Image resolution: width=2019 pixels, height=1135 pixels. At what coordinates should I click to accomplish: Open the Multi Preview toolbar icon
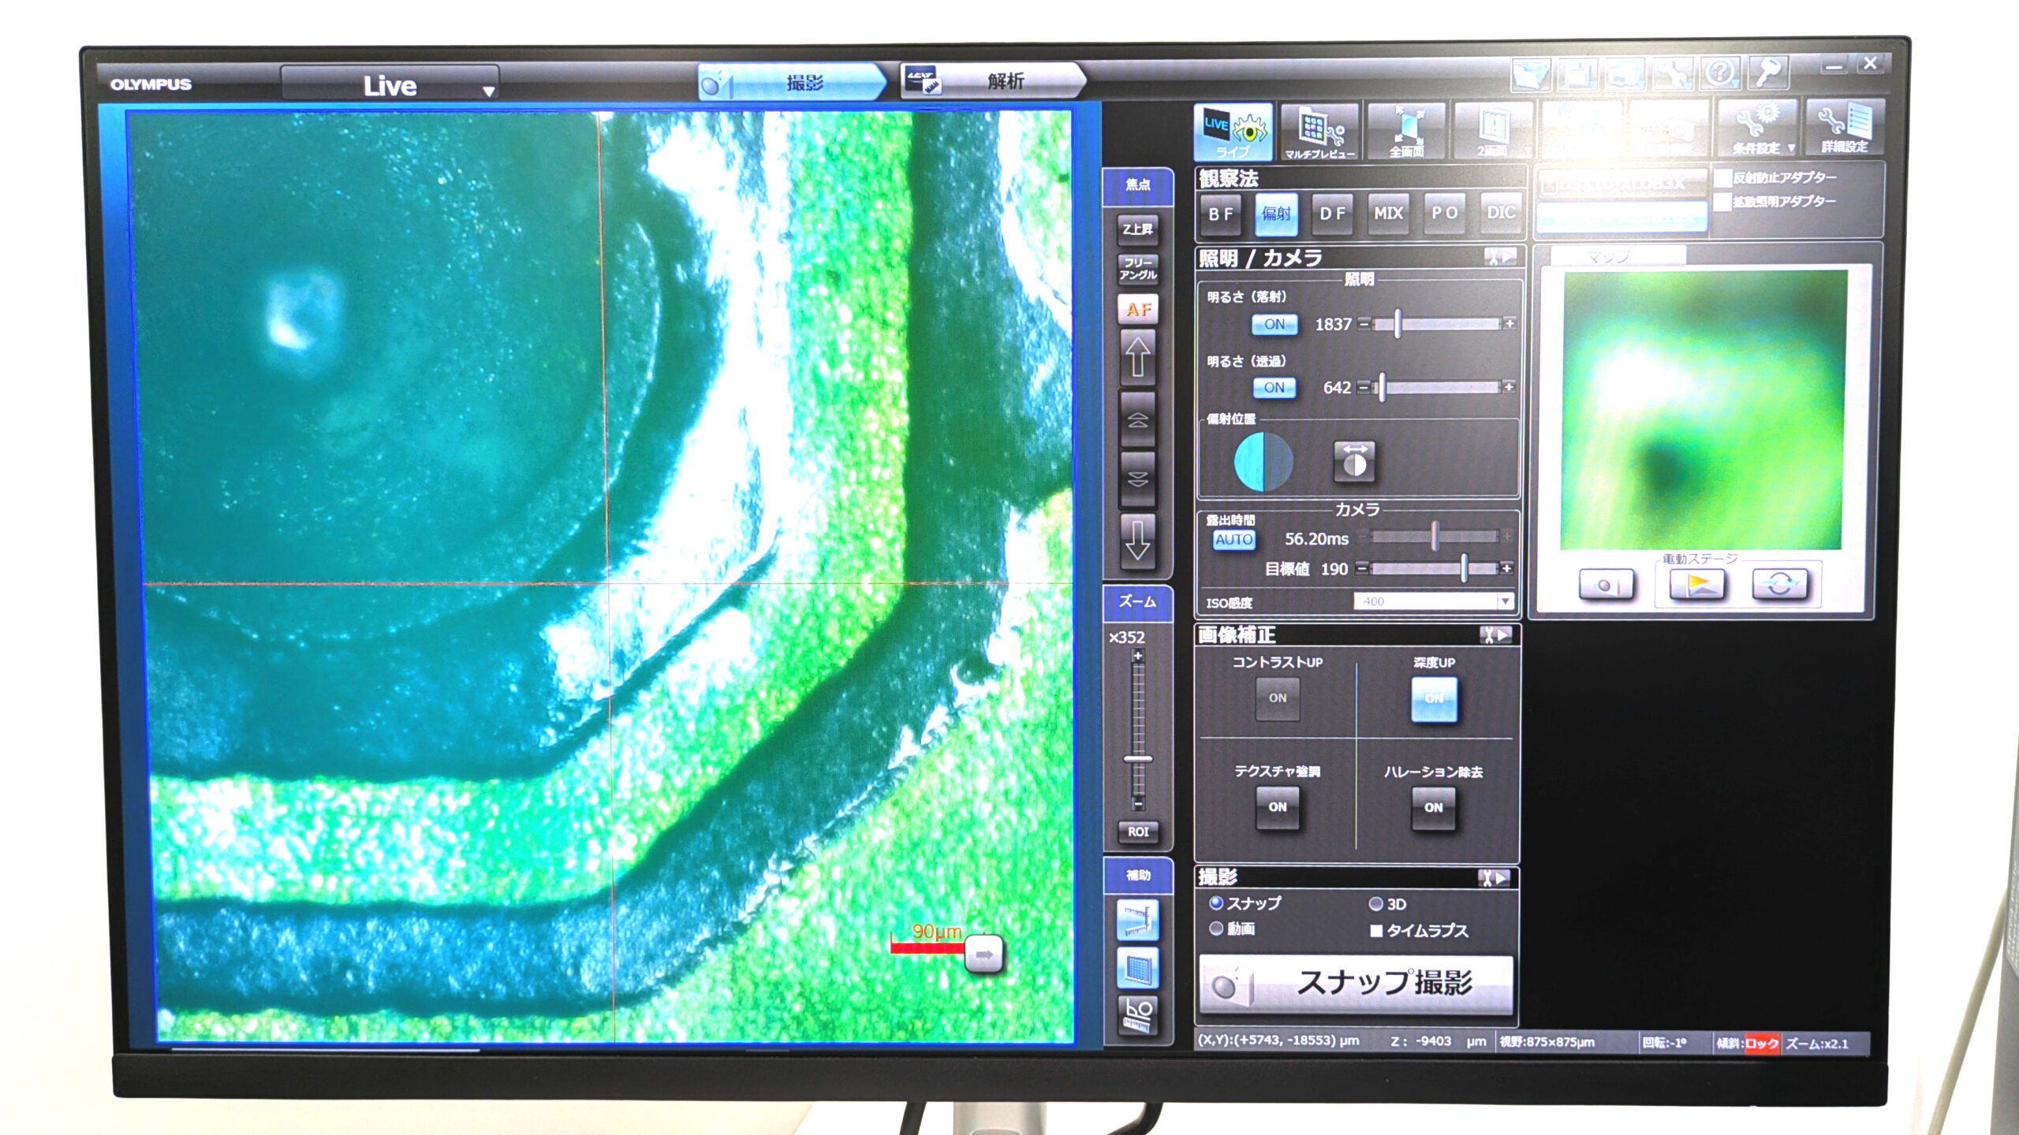[x=1319, y=132]
